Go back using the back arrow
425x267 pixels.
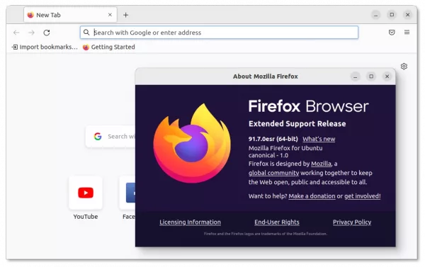coord(16,33)
